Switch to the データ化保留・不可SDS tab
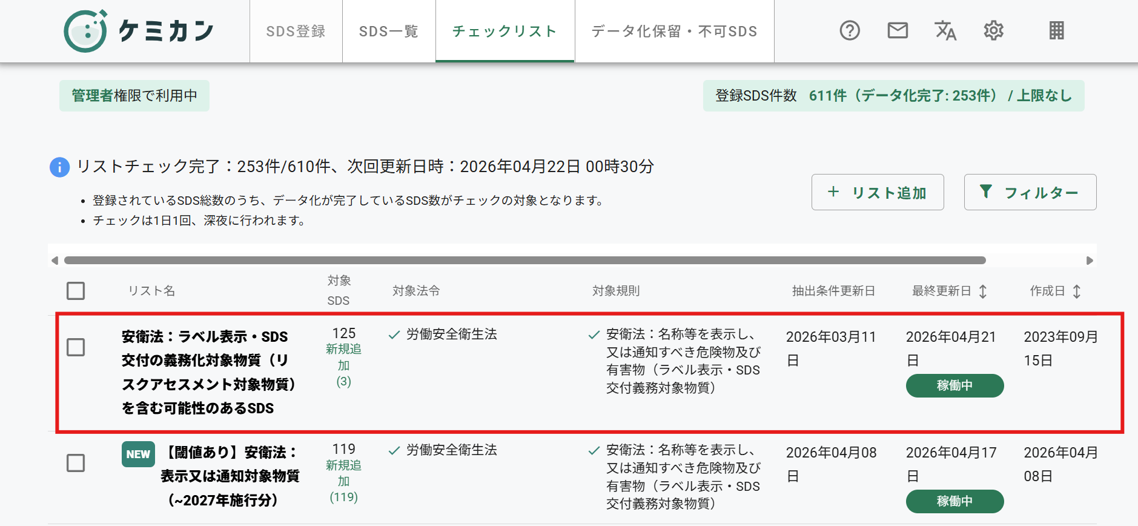Screen dimensions: 1138x526 (x=675, y=31)
